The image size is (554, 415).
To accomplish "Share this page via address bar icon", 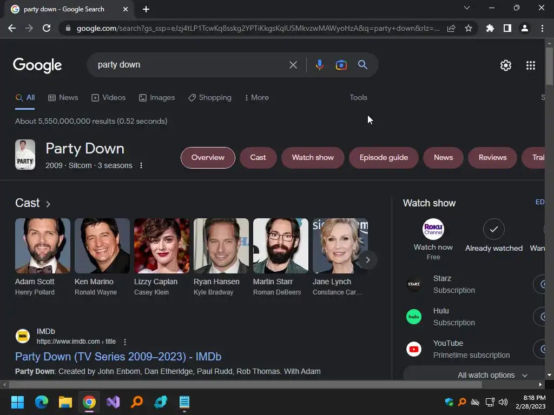I will click(x=451, y=28).
